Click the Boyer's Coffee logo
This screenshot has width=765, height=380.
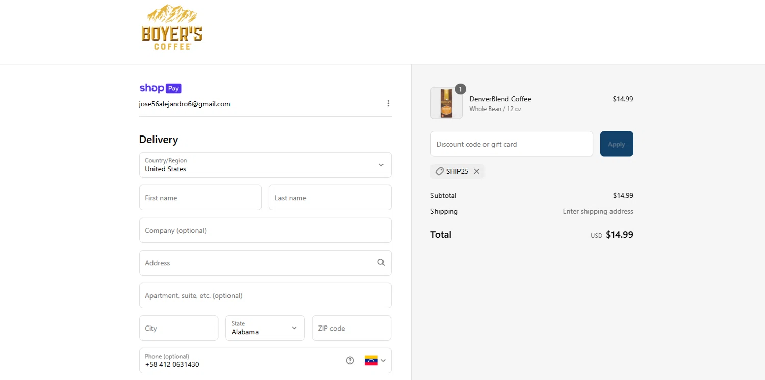point(172,28)
